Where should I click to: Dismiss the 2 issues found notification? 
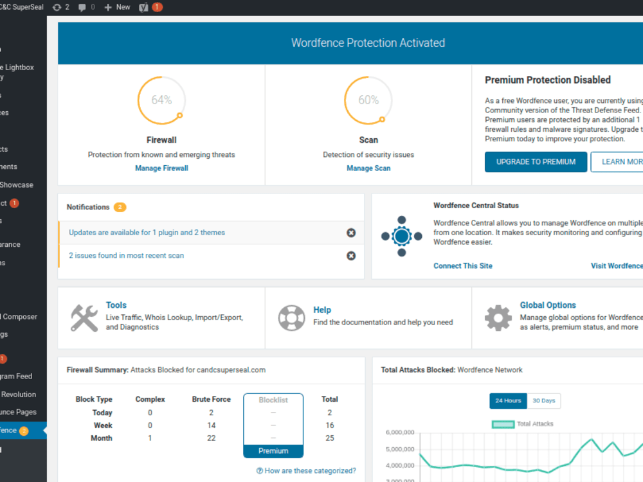click(x=351, y=256)
